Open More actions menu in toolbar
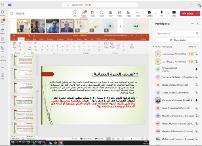Viewport: 202px width, 146px height. coord(138,13)
